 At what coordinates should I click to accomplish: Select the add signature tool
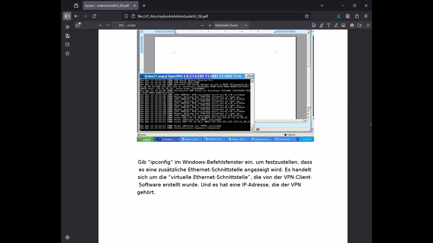point(314,25)
